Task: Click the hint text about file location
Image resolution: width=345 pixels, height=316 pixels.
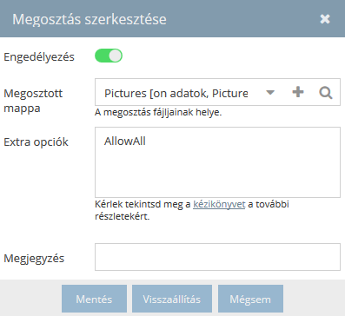Action: click(158, 112)
